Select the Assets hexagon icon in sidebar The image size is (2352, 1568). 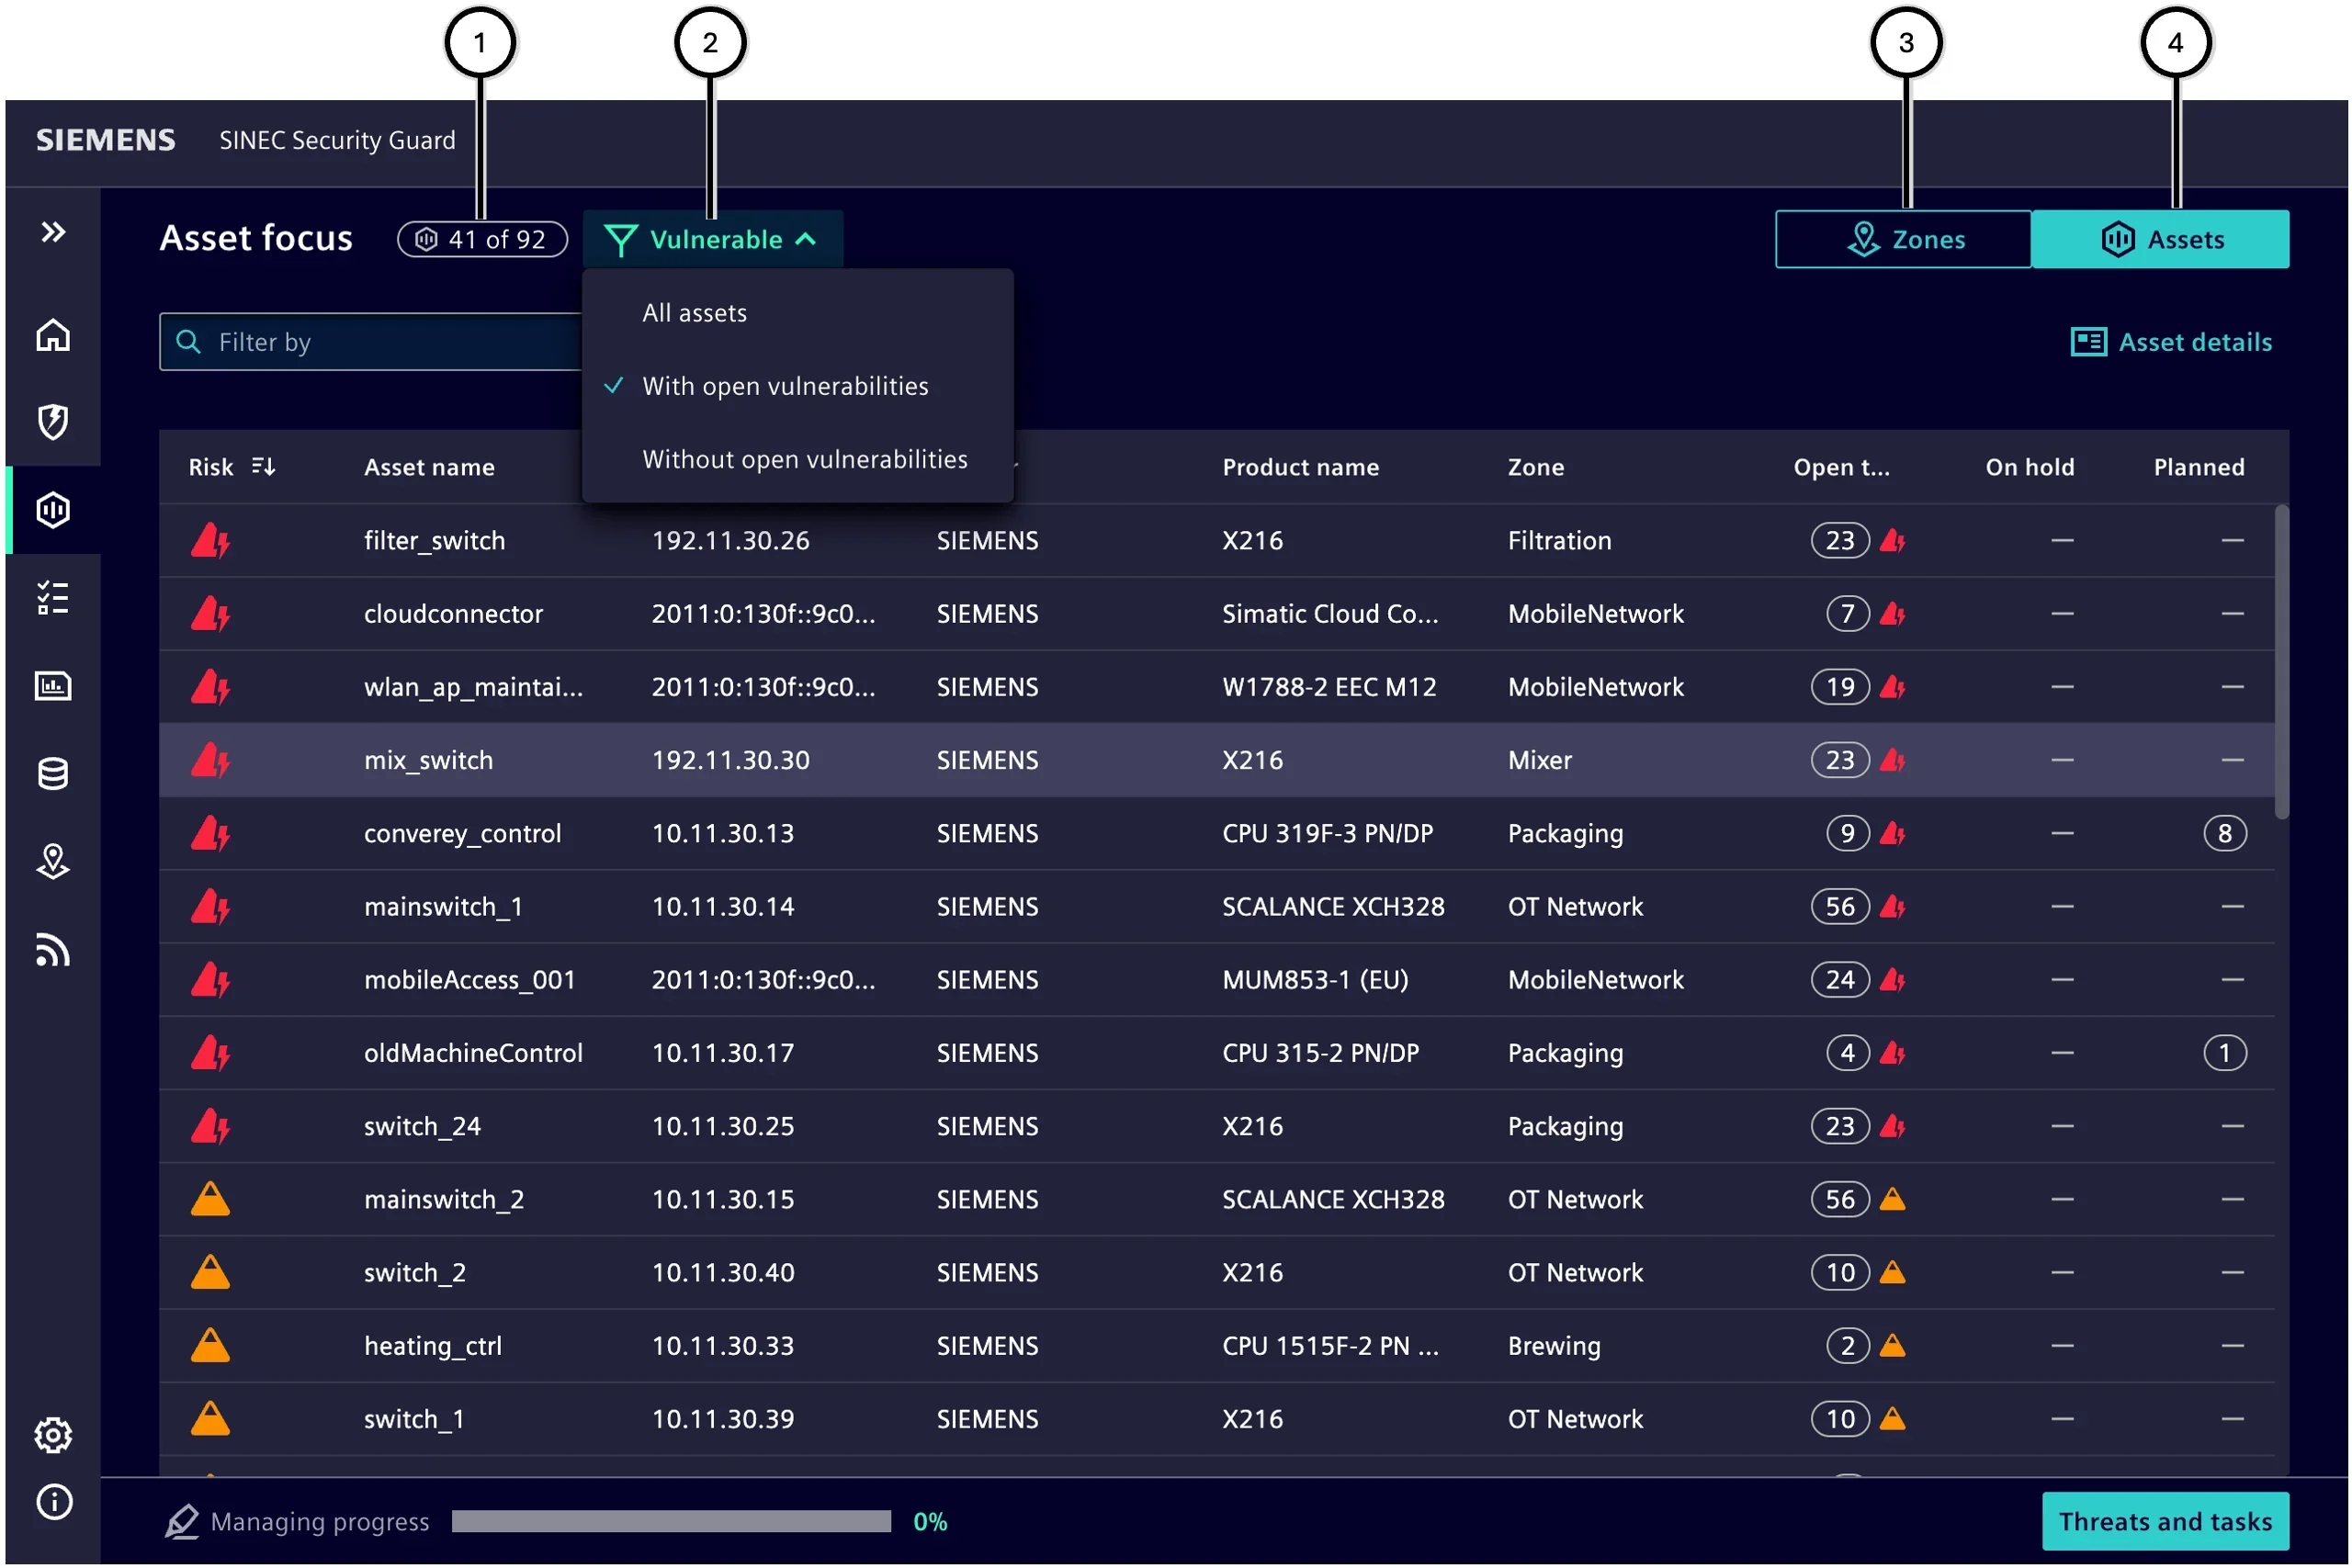53,510
